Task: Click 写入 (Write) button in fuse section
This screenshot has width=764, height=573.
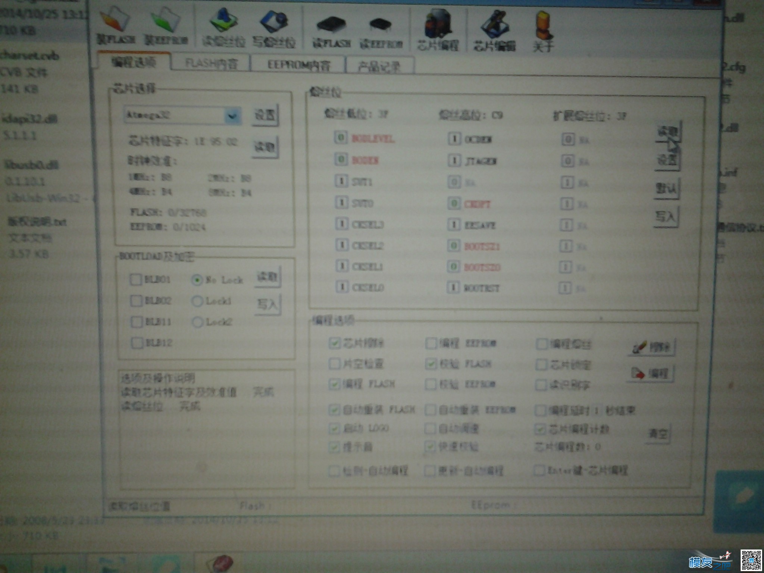Action: pyautogui.click(x=667, y=232)
